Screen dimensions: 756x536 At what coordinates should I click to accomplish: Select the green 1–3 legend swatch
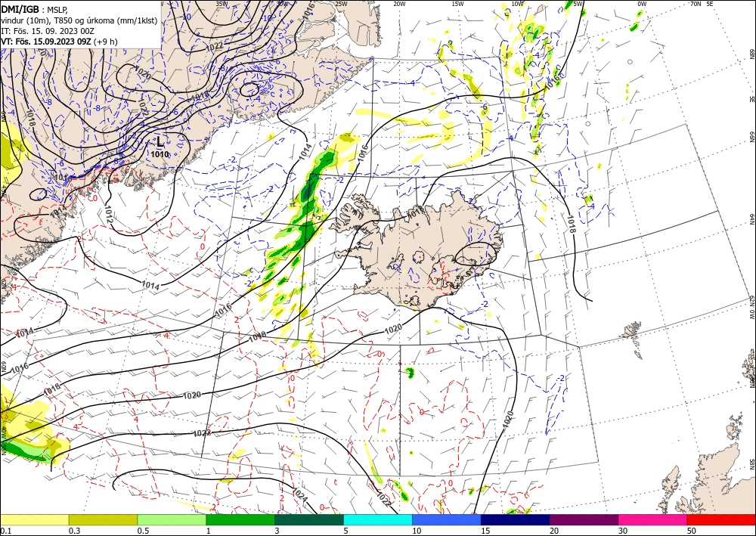240,519
